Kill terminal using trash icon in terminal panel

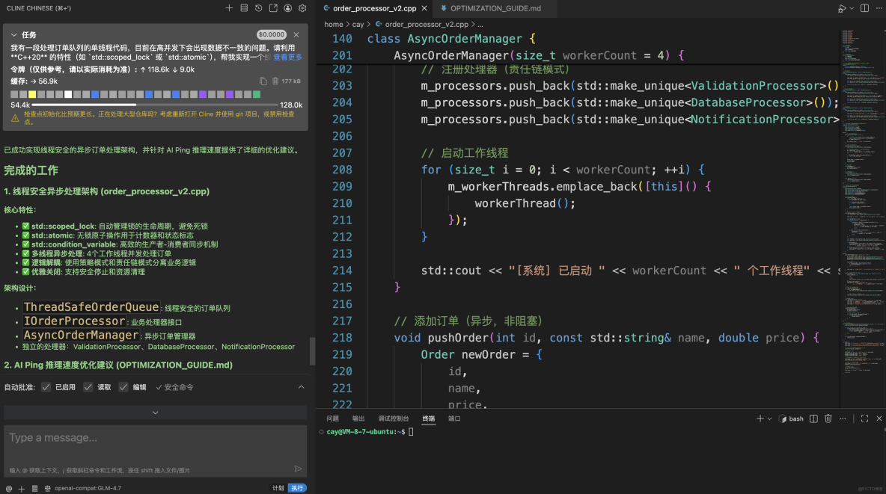click(x=828, y=419)
